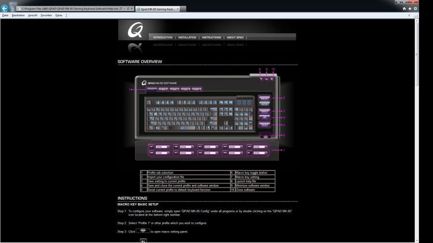Open the Favorites star icon
This screenshot has width=433, height=243.
(410, 9)
